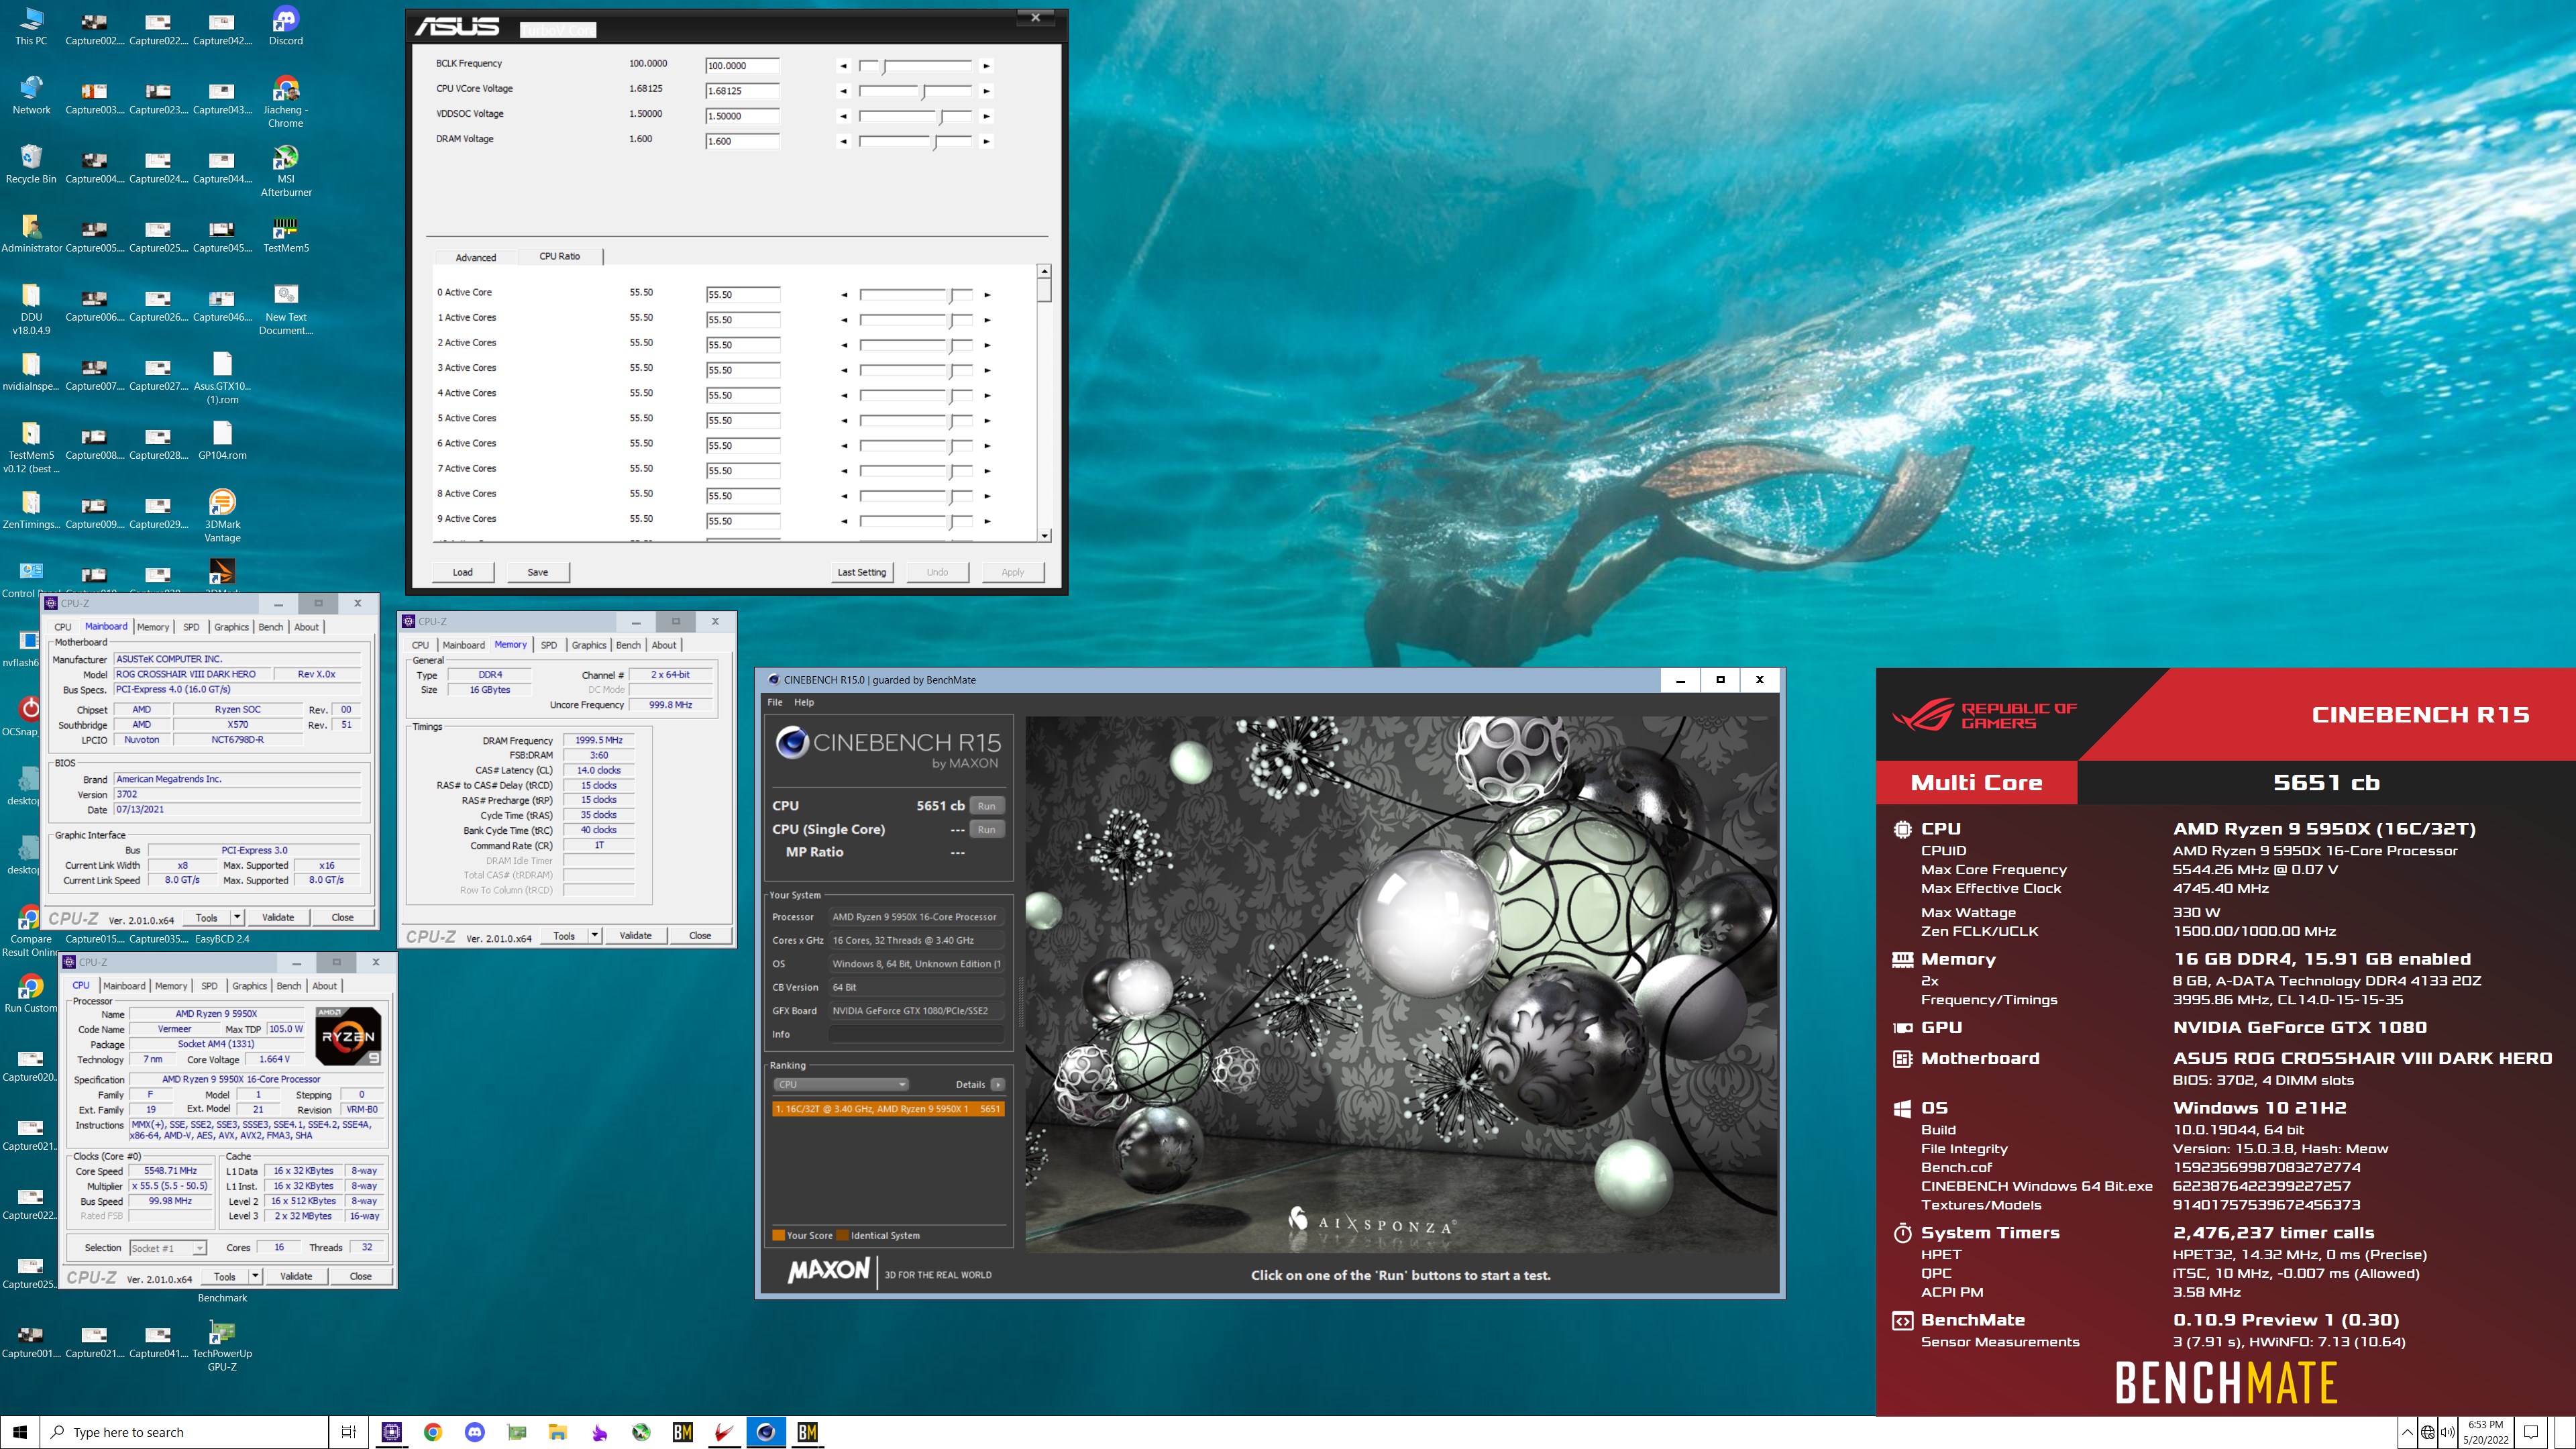Expand Tools dropdown arrow in CPU-Z Memory window
The width and height of the screenshot is (2576, 1449).
tap(595, 936)
